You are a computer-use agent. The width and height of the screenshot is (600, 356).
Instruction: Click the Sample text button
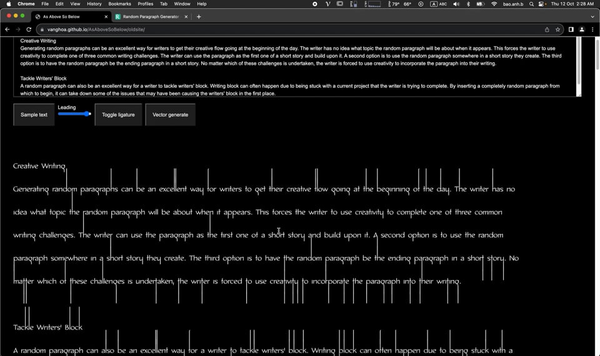pos(34,115)
